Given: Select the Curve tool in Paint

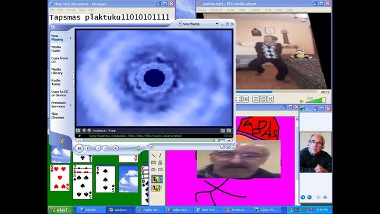Looking at the screenshot, I should click(x=160, y=155).
